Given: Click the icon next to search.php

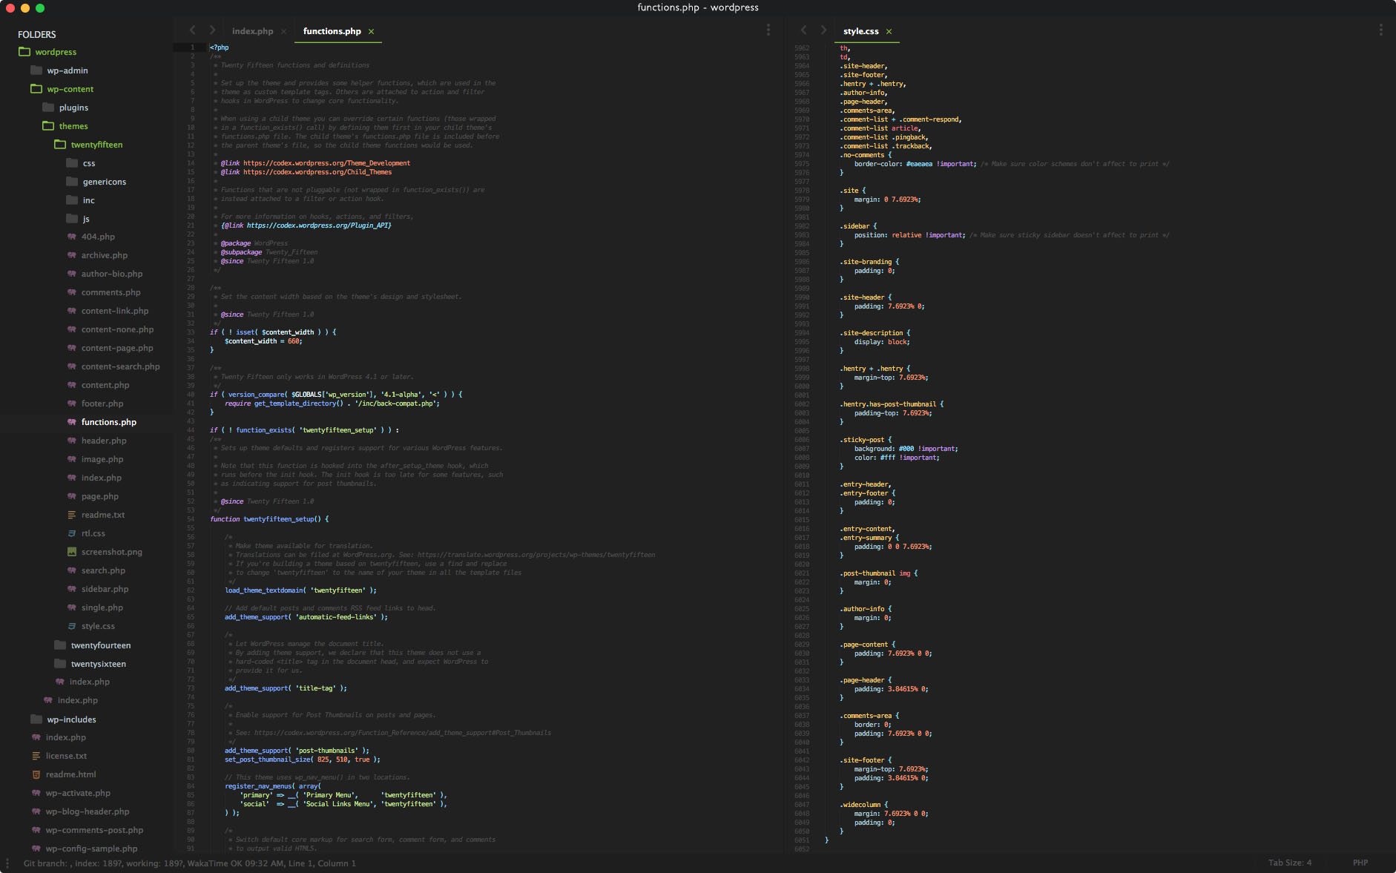Looking at the screenshot, I should [72, 570].
